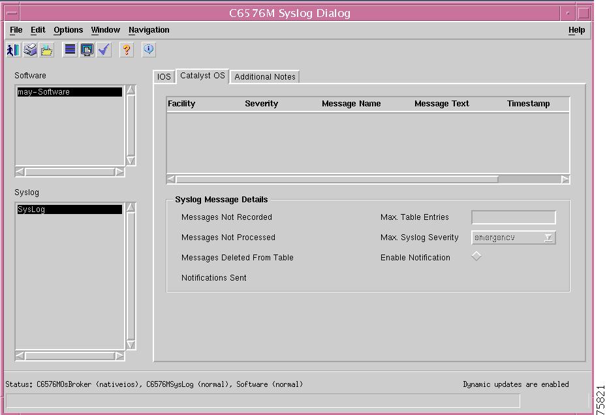Click the maximize button in title bar
The image size is (607, 415).
584,13
